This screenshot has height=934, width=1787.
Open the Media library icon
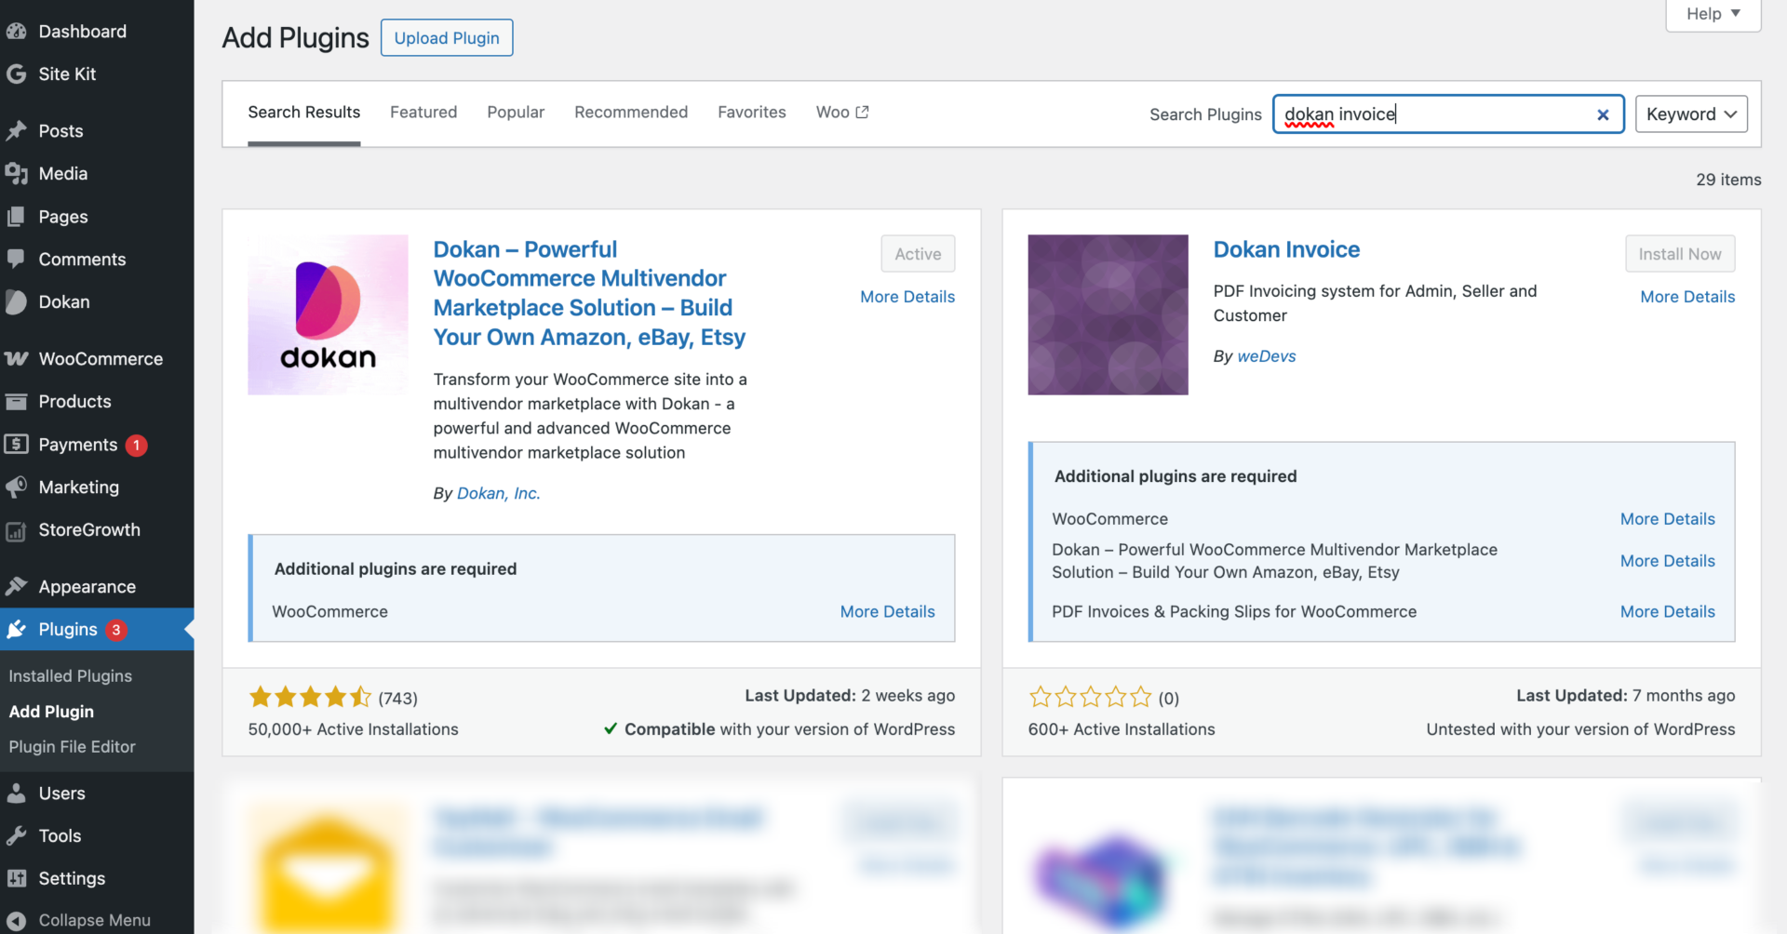coord(16,174)
